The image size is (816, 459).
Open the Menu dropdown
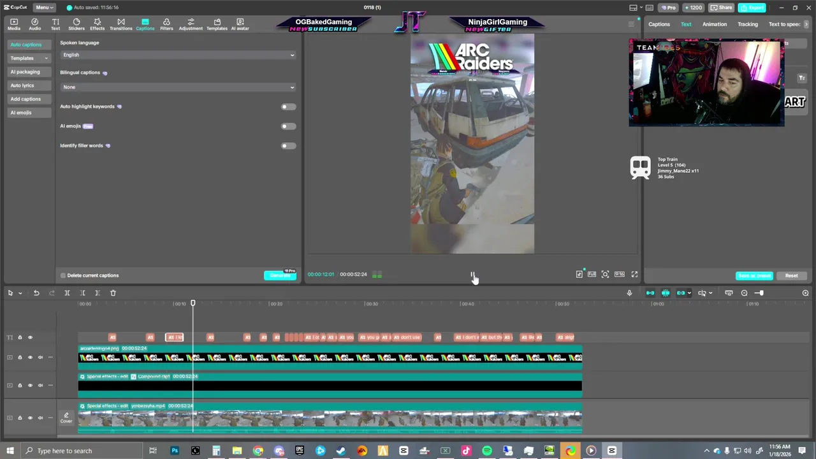[x=43, y=8]
